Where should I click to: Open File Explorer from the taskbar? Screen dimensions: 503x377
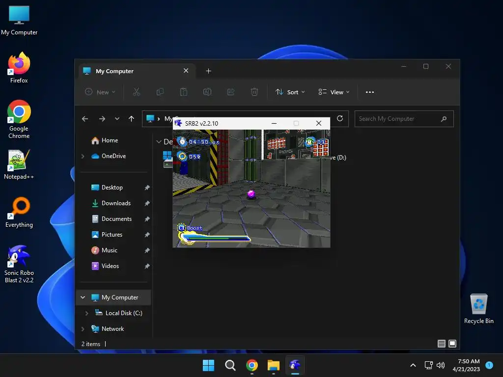coord(274,365)
